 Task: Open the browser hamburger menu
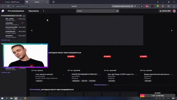click(158, 2)
